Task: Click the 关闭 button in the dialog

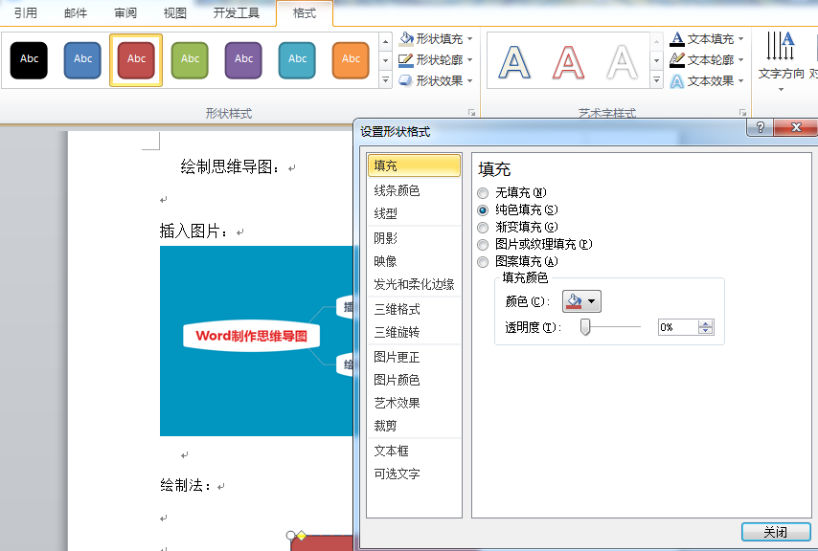Action: (x=776, y=532)
